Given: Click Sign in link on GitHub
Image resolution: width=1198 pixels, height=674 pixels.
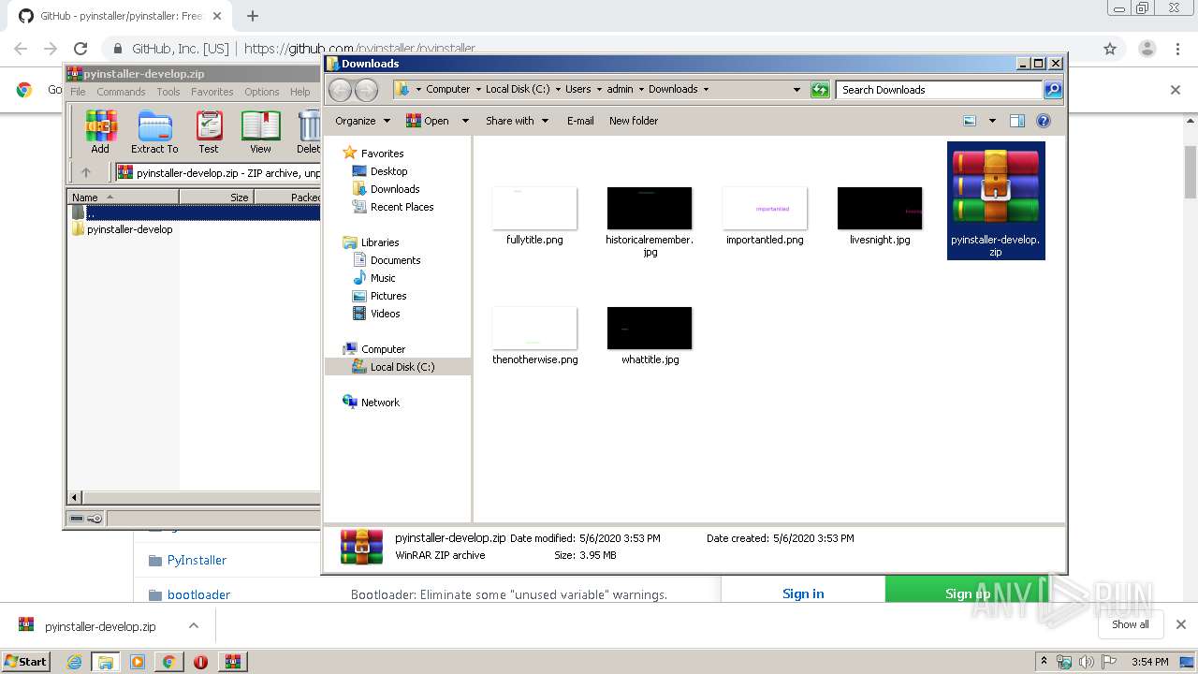Looking at the screenshot, I should 803,593.
